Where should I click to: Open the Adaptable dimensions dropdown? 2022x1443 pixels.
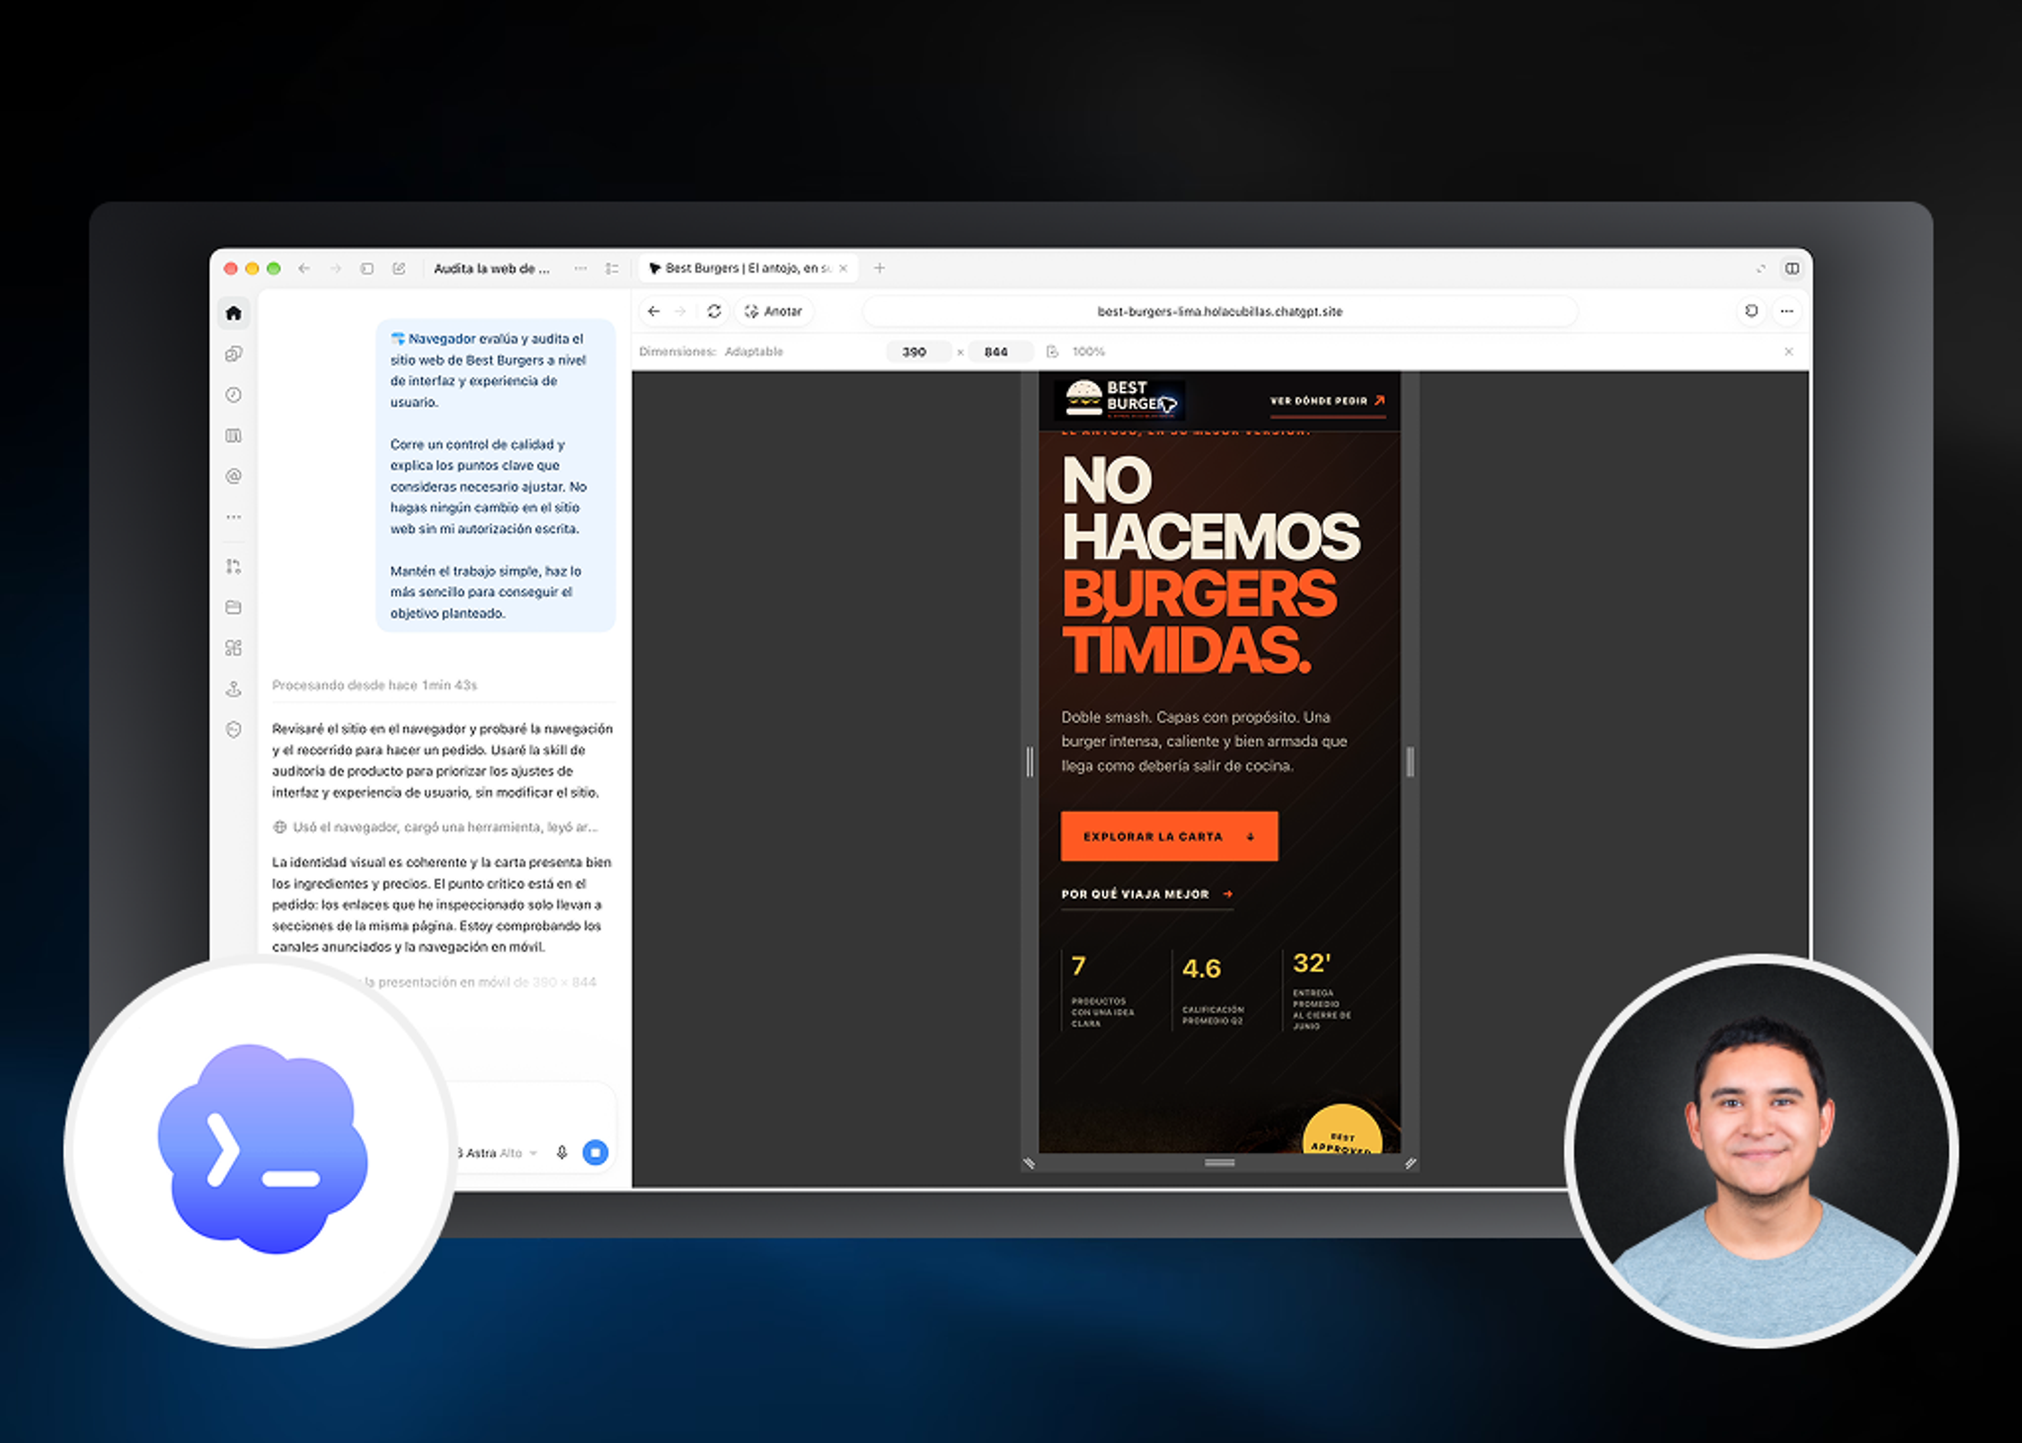(x=754, y=352)
